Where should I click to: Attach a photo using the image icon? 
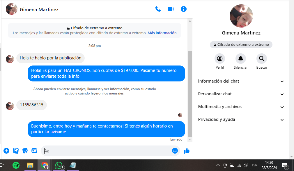[16, 151]
